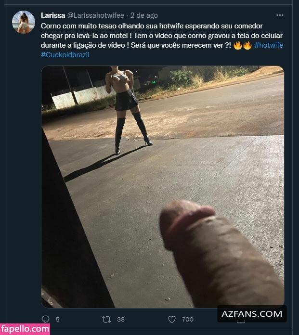Click the reply count of 5
Screen dimensions: 299x335
[x=57, y=320]
